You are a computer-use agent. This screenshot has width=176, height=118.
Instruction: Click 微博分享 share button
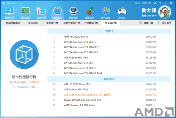click(x=146, y=23)
